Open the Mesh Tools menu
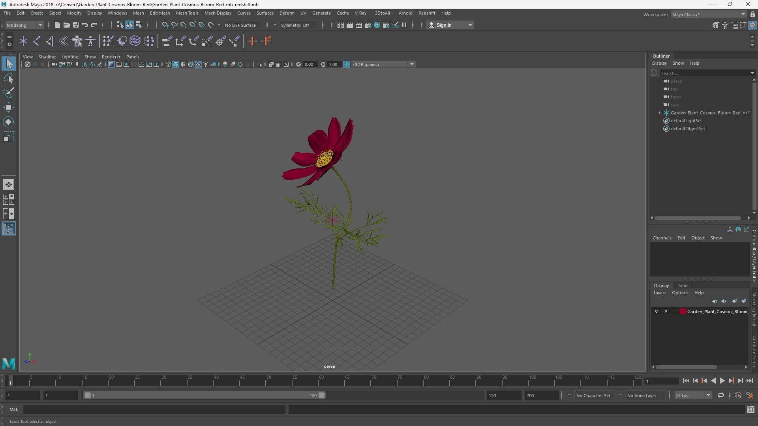The width and height of the screenshot is (758, 426). pos(187,13)
